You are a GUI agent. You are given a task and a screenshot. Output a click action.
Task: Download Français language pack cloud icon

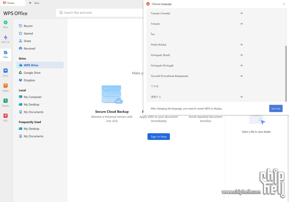pyautogui.click(x=242, y=24)
